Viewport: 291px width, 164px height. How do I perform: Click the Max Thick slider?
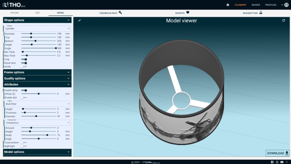pyautogui.click(x=39, y=56)
